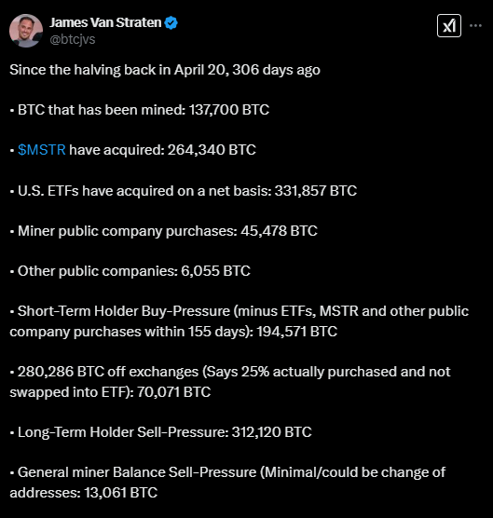This screenshot has height=518, width=493.
Task: Click the blue verified badge icon
Action: [171, 22]
